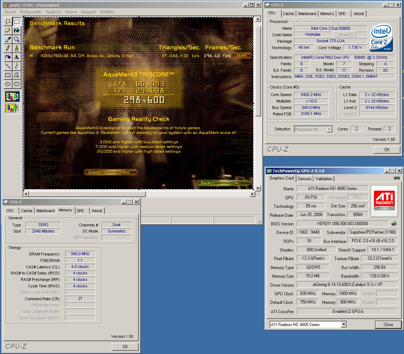The height and width of the screenshot is (354, 404).
Task: Click the Paint horizontal scrollbar thumb
Action: [87, 194]
